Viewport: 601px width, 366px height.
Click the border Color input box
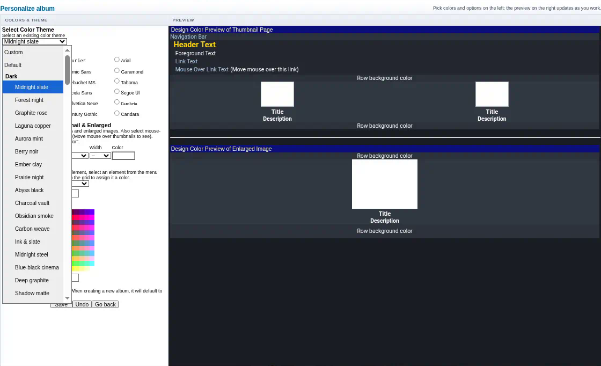[x=123, y=156]
